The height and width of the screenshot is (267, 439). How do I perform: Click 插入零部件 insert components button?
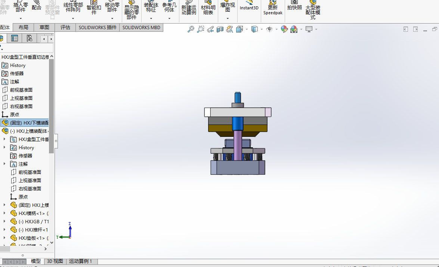point(21,7)
